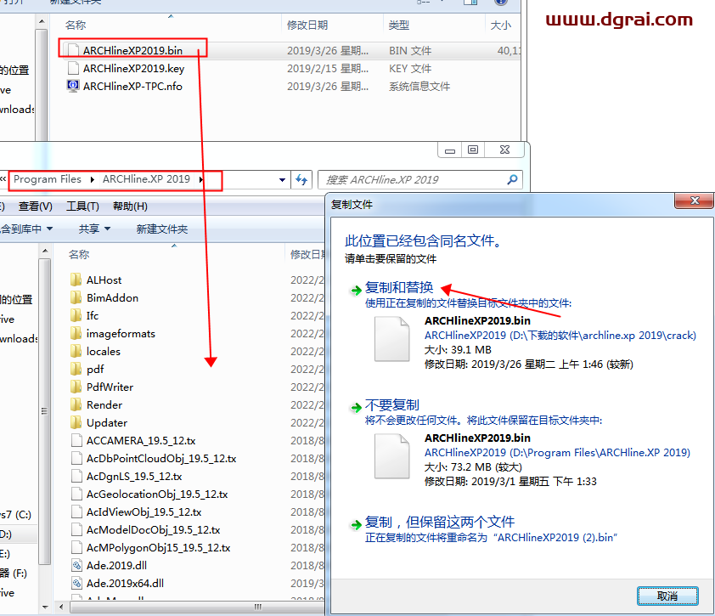The height and width of the screenshot is (616, 715).
Task: Click the green arrow beside 复制，但保留这两个文件
Action: click(356, 525)
